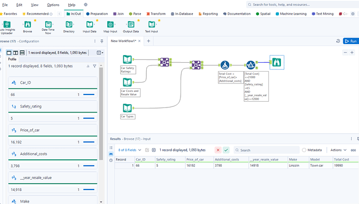Switch to the Transform tool tab

[x=156, y=13]
